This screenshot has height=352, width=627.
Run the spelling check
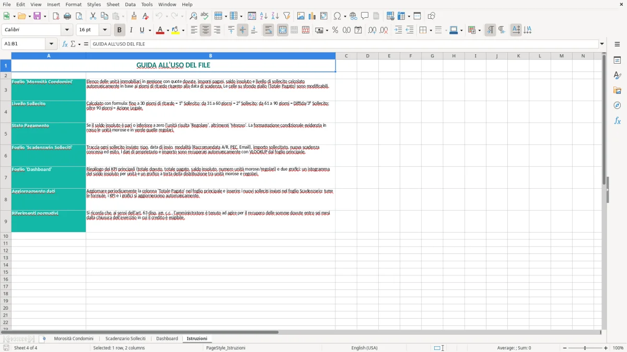click(x=205, y=16)
